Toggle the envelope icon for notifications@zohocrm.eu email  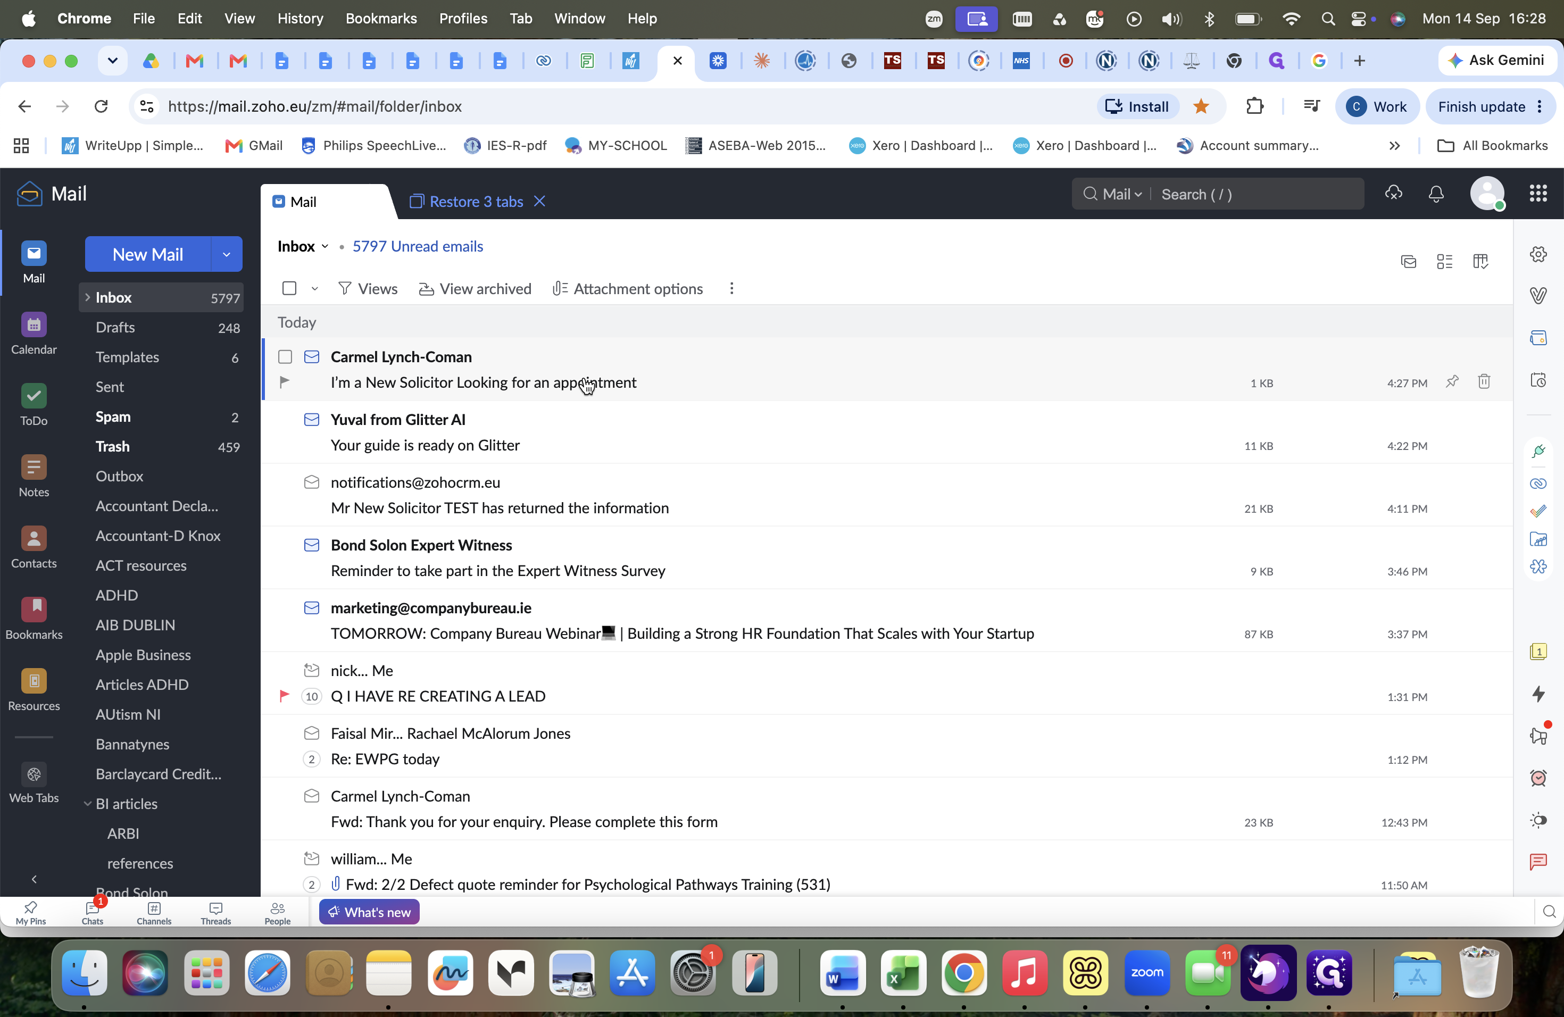coord(312,482)
